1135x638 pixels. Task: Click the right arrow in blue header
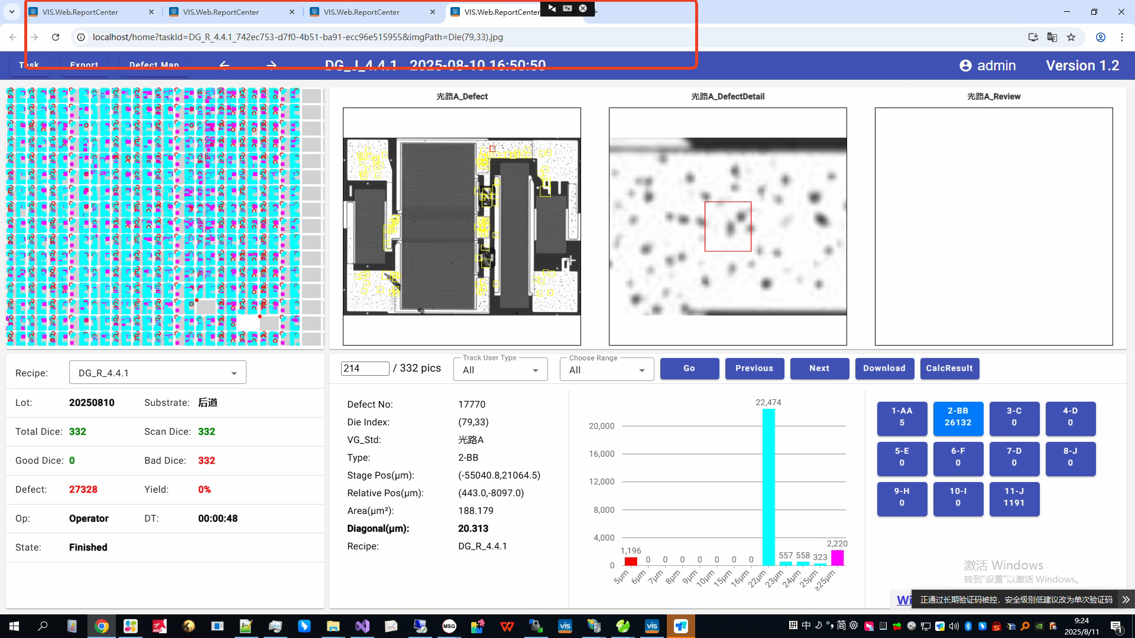(271, 65)
